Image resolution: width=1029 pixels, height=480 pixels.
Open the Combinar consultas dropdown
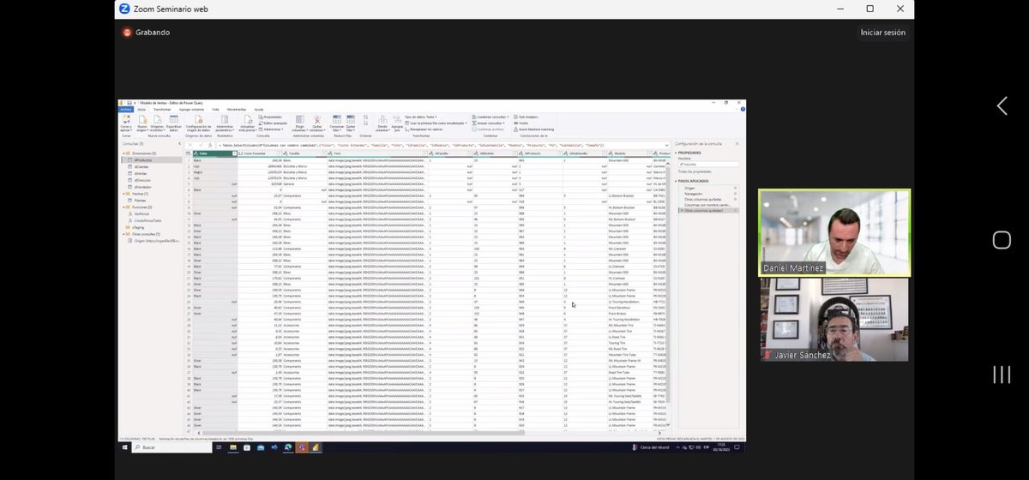pyautogui.click(x=508, y=117)
